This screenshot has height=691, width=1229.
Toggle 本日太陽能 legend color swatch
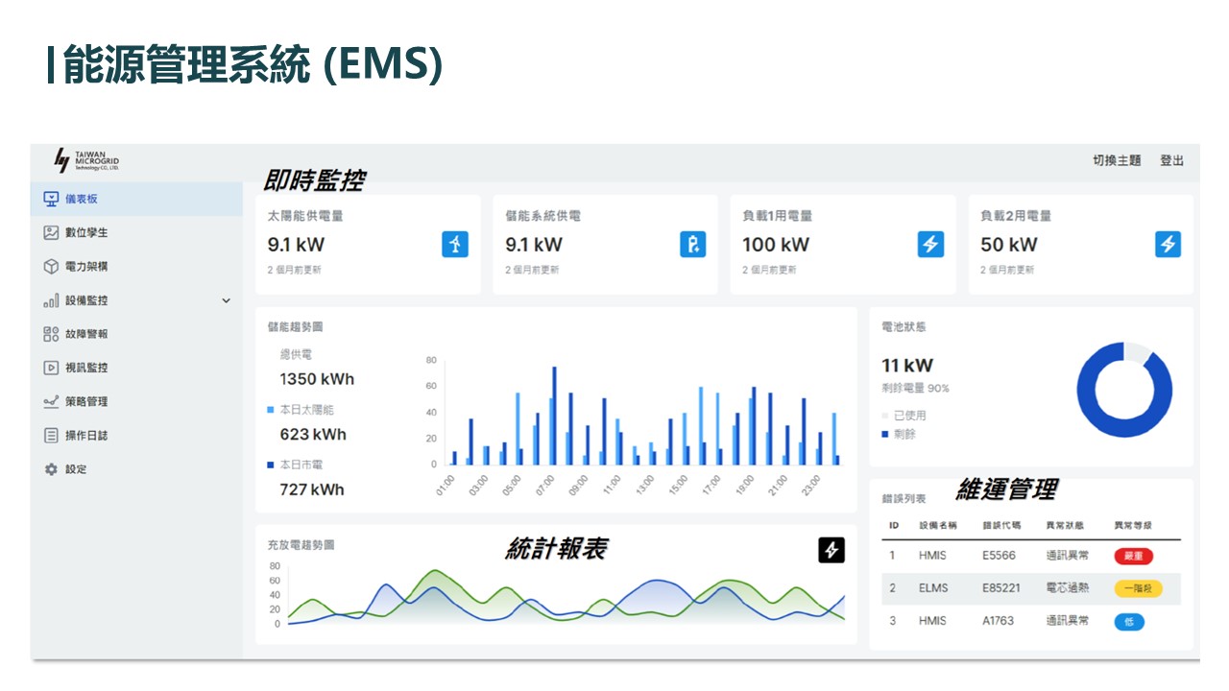point(271,410)
